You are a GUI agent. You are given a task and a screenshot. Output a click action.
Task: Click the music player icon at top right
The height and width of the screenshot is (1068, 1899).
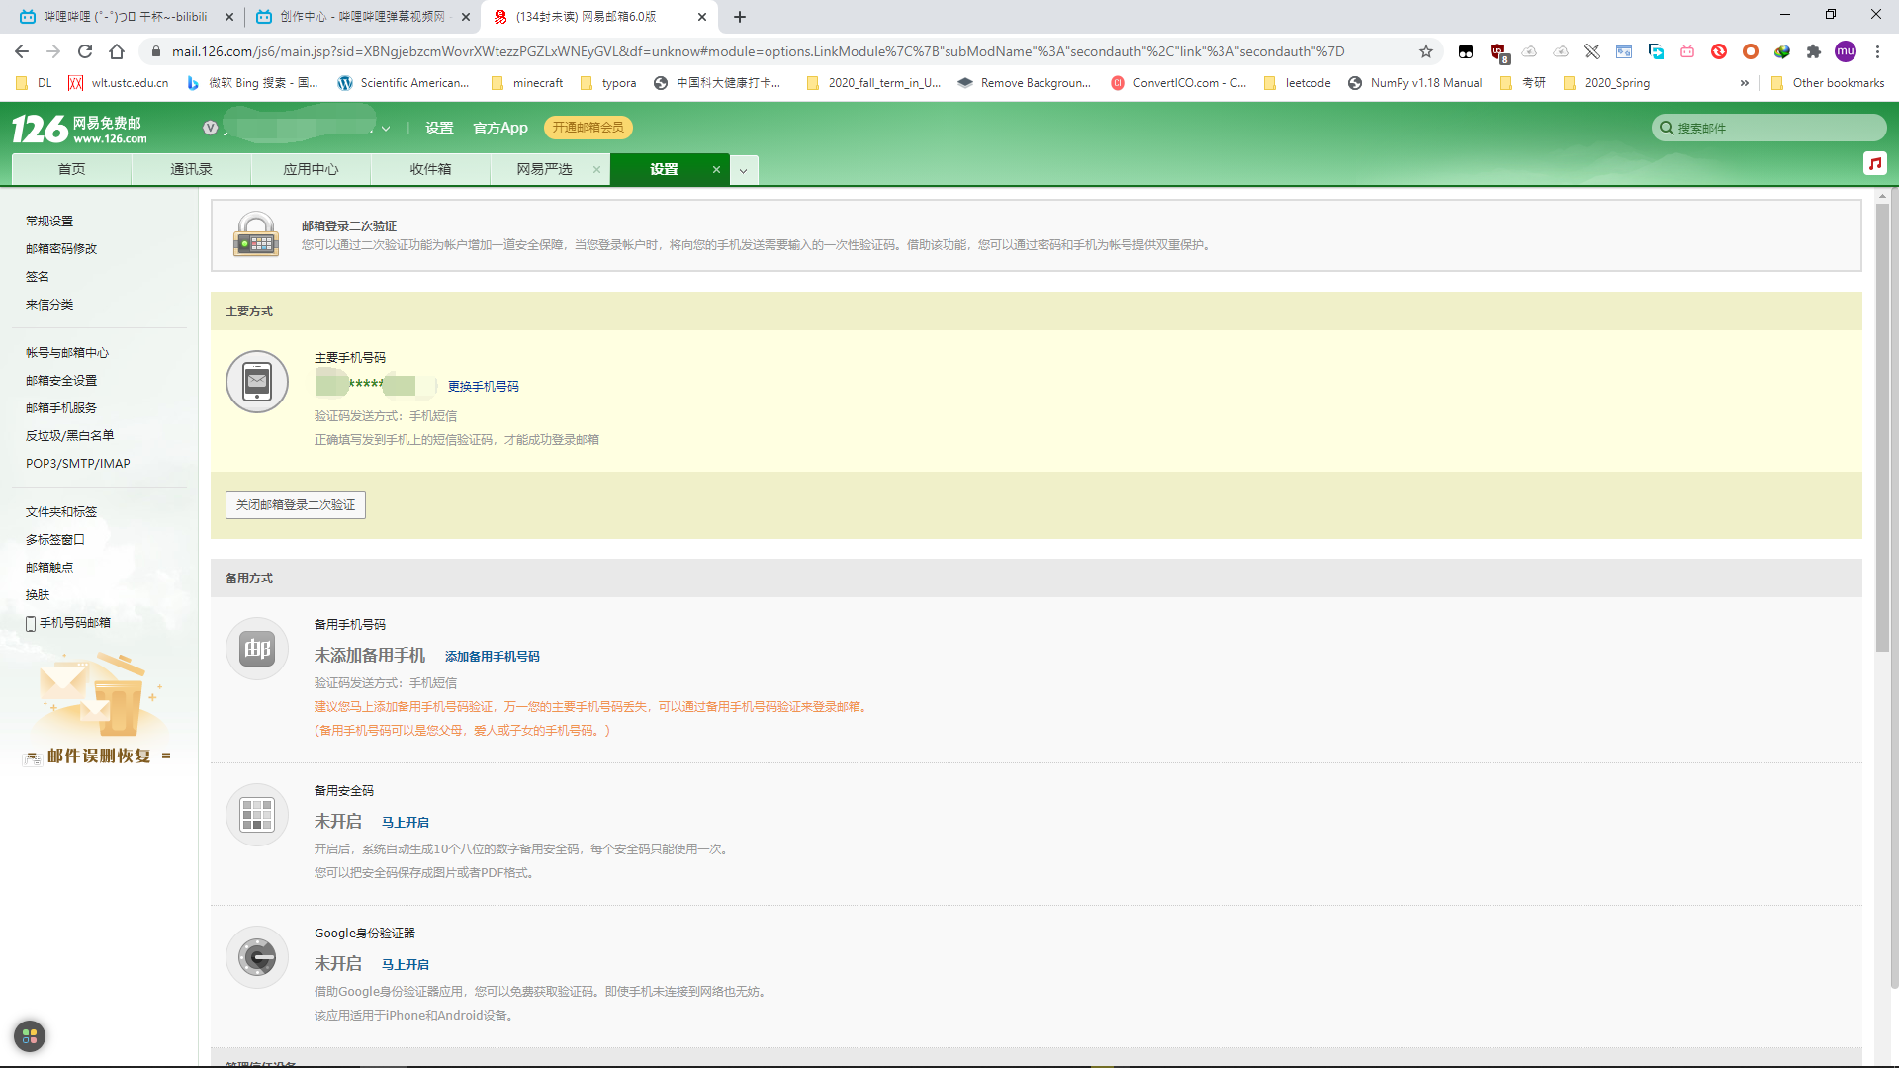1876,163
